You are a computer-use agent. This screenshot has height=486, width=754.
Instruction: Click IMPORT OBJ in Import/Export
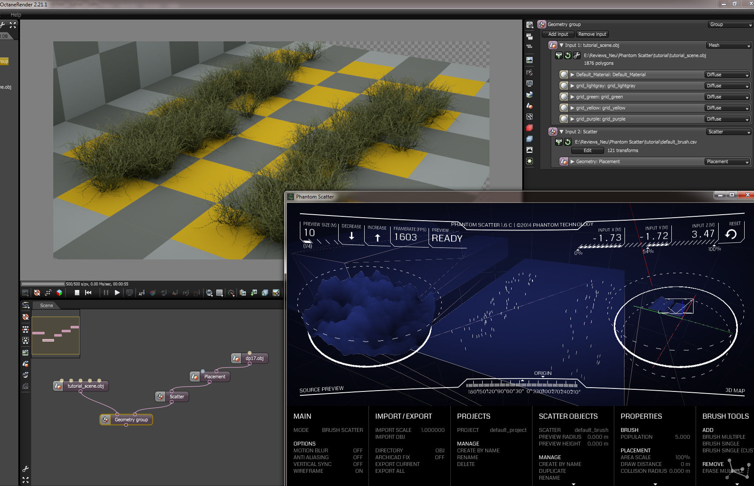point(390,437)
